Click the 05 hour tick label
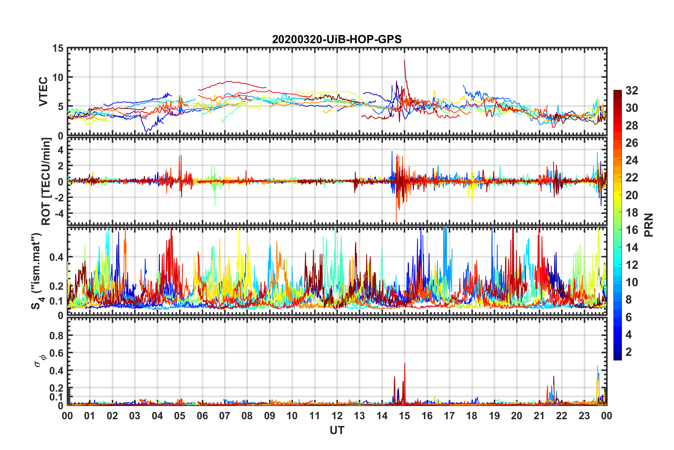This screenshot has width=674, height=450. coord(180,416)
